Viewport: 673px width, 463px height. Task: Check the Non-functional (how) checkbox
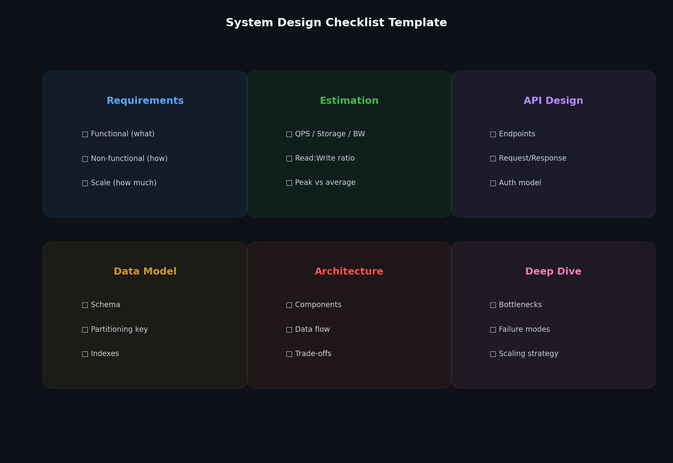pyautogui.click(x=85, y=159)
